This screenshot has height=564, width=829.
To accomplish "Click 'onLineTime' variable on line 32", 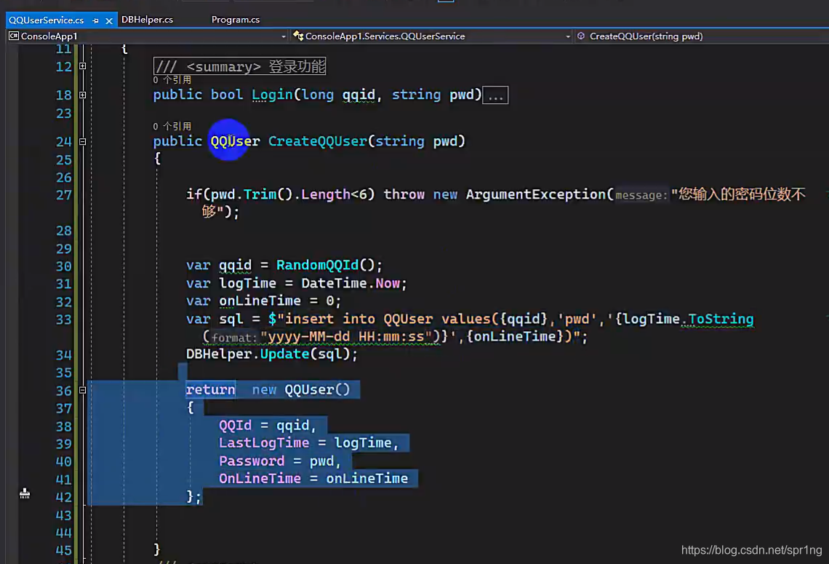I will [260, 301].
